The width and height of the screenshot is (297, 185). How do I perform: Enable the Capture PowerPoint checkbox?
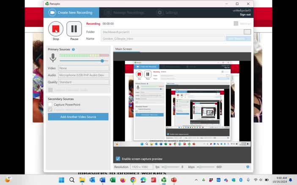pyautogui.click(x=50, y=105)
